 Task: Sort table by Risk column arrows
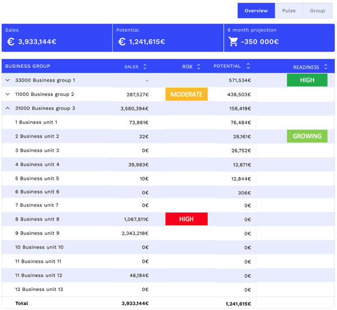click(x=199, y=67)
